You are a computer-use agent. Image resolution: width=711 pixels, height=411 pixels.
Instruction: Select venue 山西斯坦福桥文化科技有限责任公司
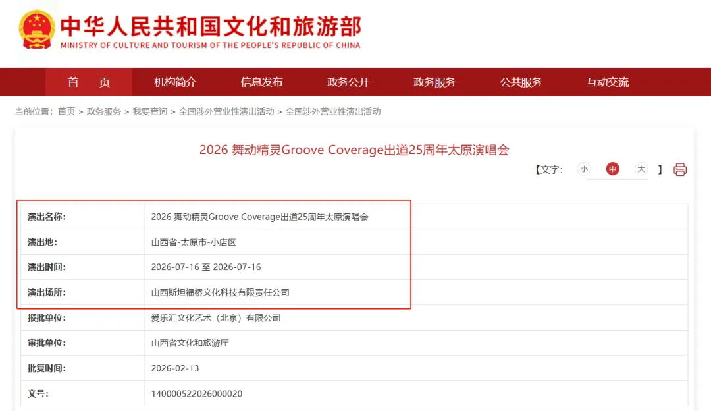point(220,292)
